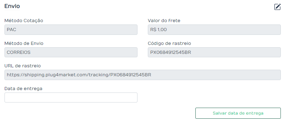Image resolution: width=286 pixels, height=127 pixels.
Task: Click the Método de Envio label
Action: [x=24, y=43]
